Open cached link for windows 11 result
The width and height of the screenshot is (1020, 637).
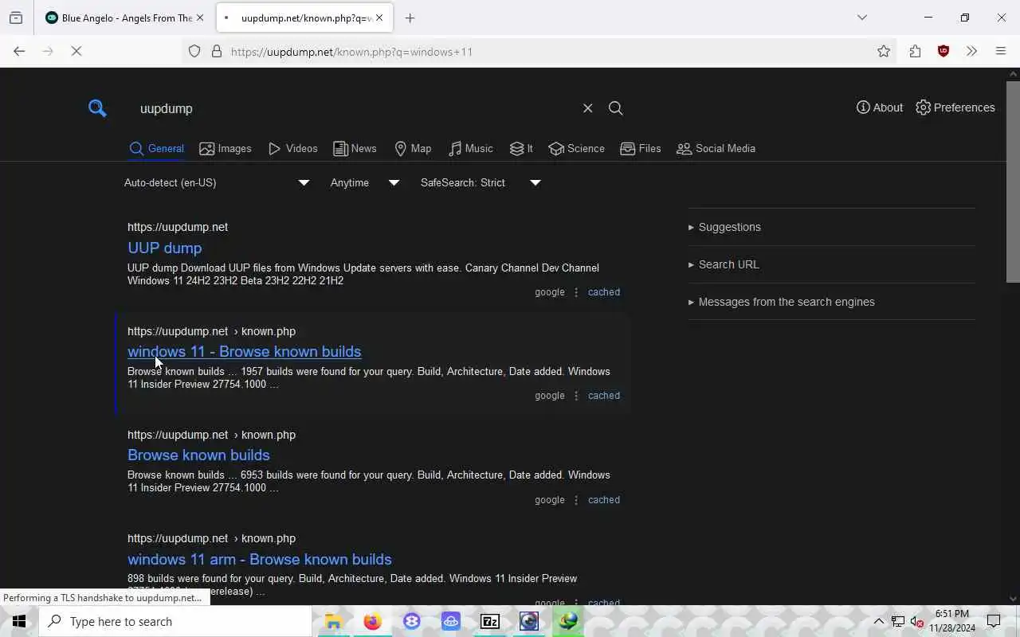pos(603,396)
